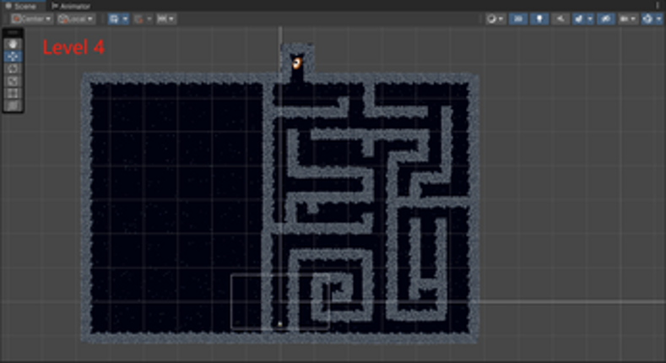Toggle grid snapping

(138, 19)
